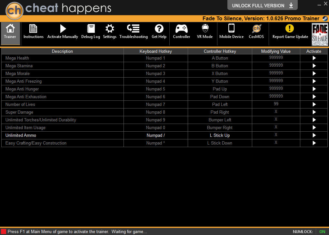Viewport: 329px width, 235px height.
Task: Enable VR Mode
Action: (205, 32)
